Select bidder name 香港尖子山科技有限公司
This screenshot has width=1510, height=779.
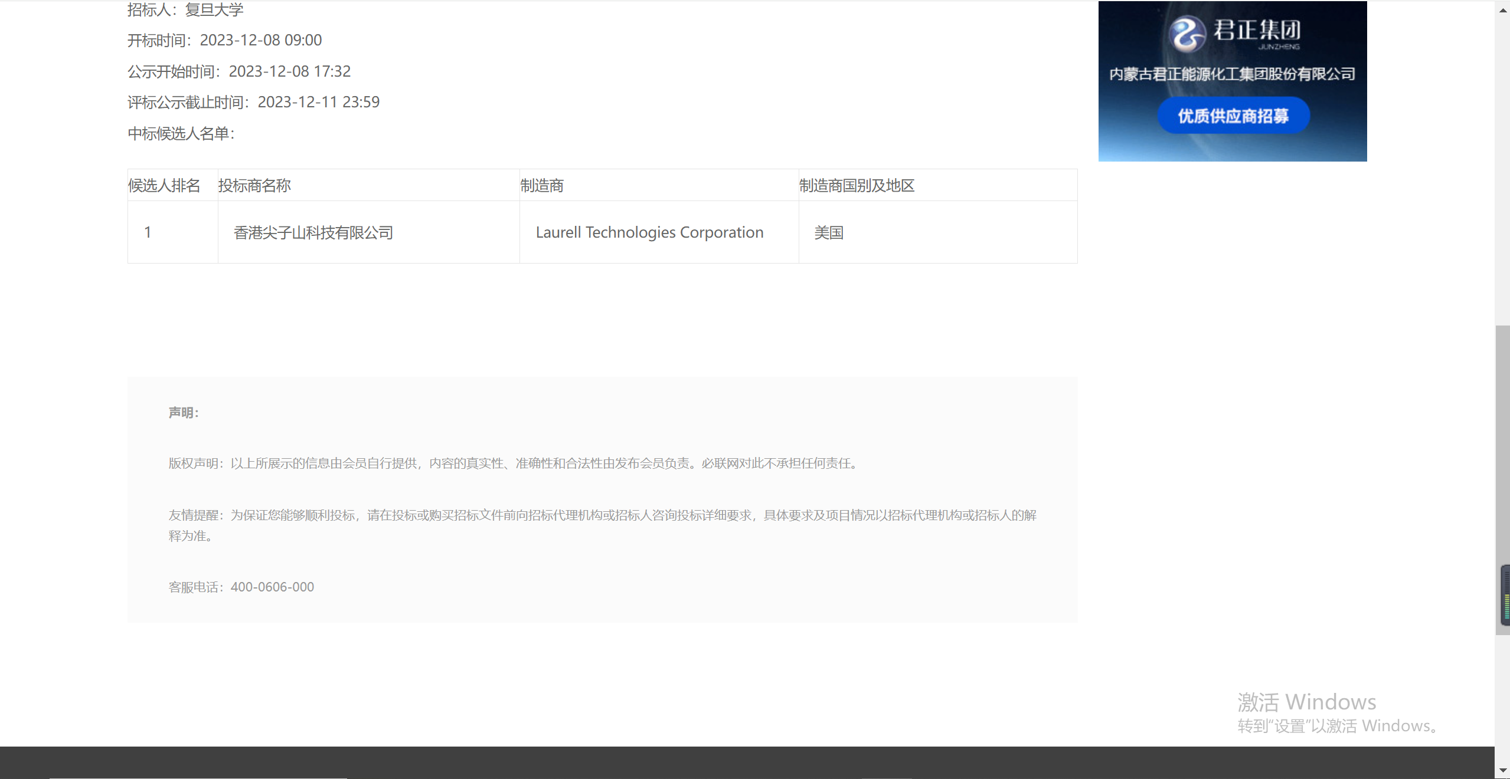[313, 233]
